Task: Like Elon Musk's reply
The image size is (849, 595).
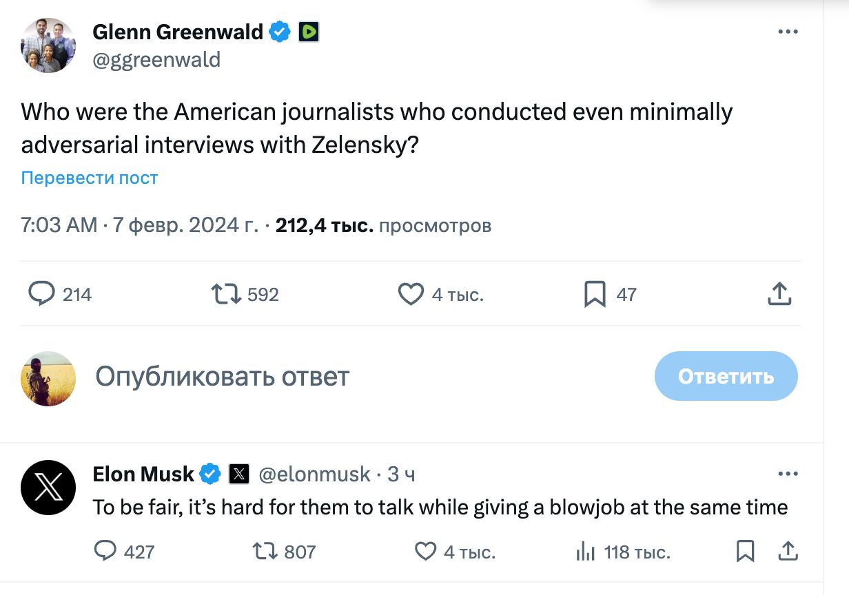Action: pyautogui.click(x=426, y=551)
